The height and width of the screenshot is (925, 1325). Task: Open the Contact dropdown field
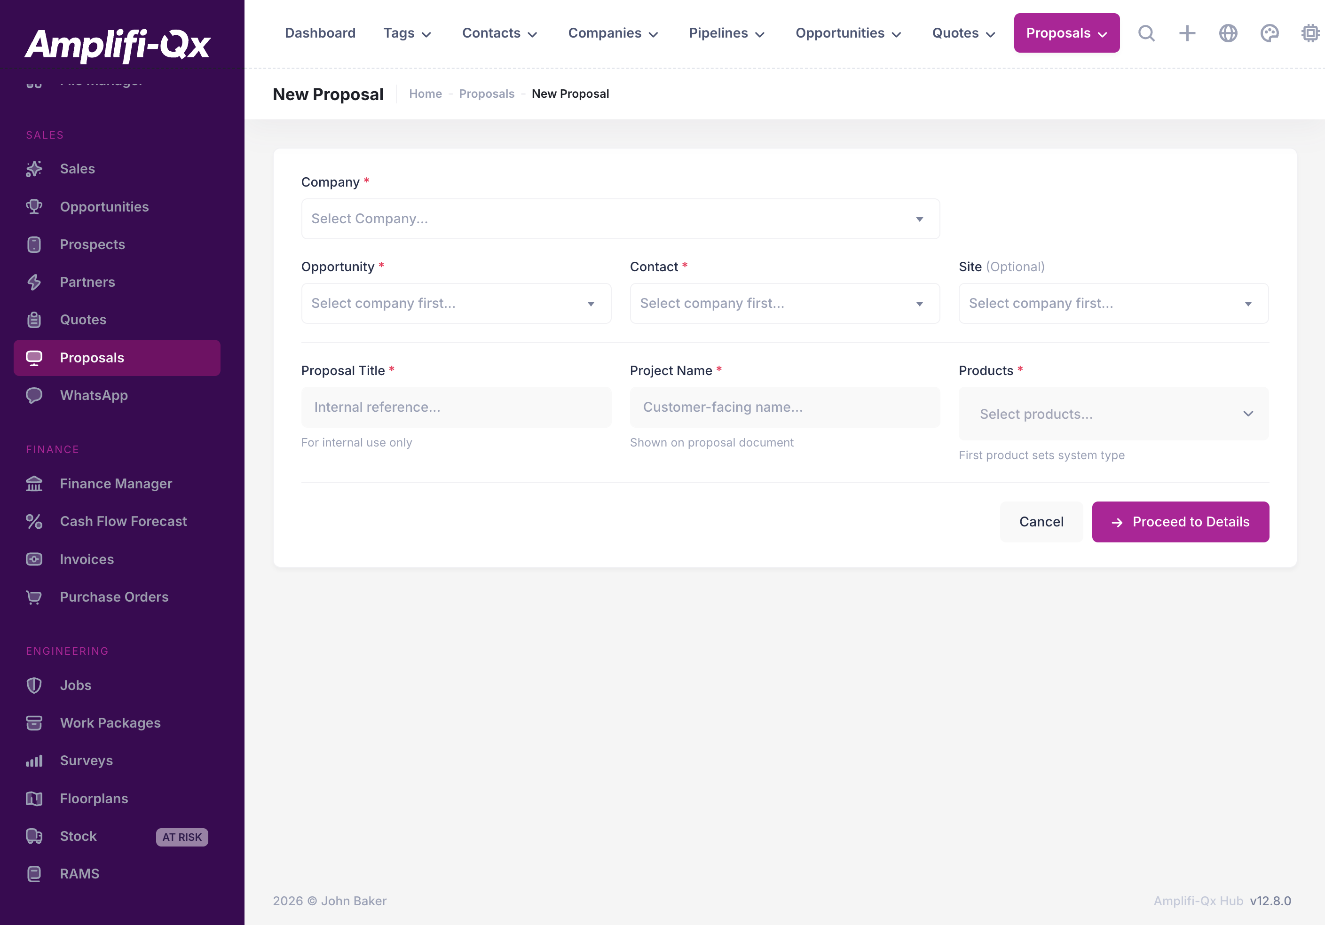click(x=784, y=303)
